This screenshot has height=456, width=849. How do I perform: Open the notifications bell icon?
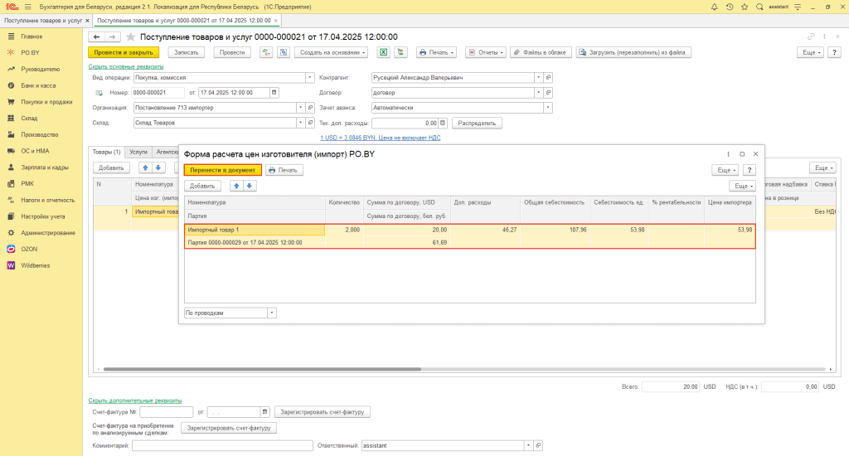(714, 7)
